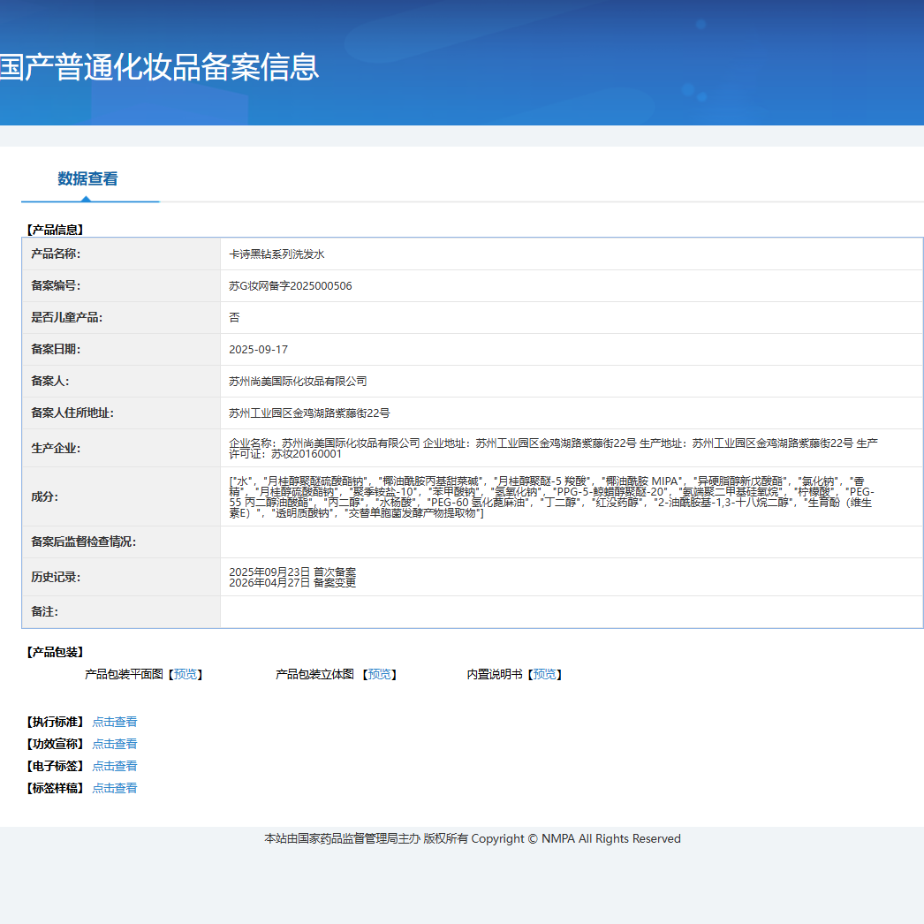This screenshot has width=924, height=924.
Task: Click the 备案日期 row label
Action: 56,350
